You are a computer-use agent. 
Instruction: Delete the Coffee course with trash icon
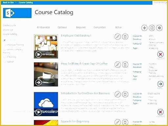[x=125, y=65]
